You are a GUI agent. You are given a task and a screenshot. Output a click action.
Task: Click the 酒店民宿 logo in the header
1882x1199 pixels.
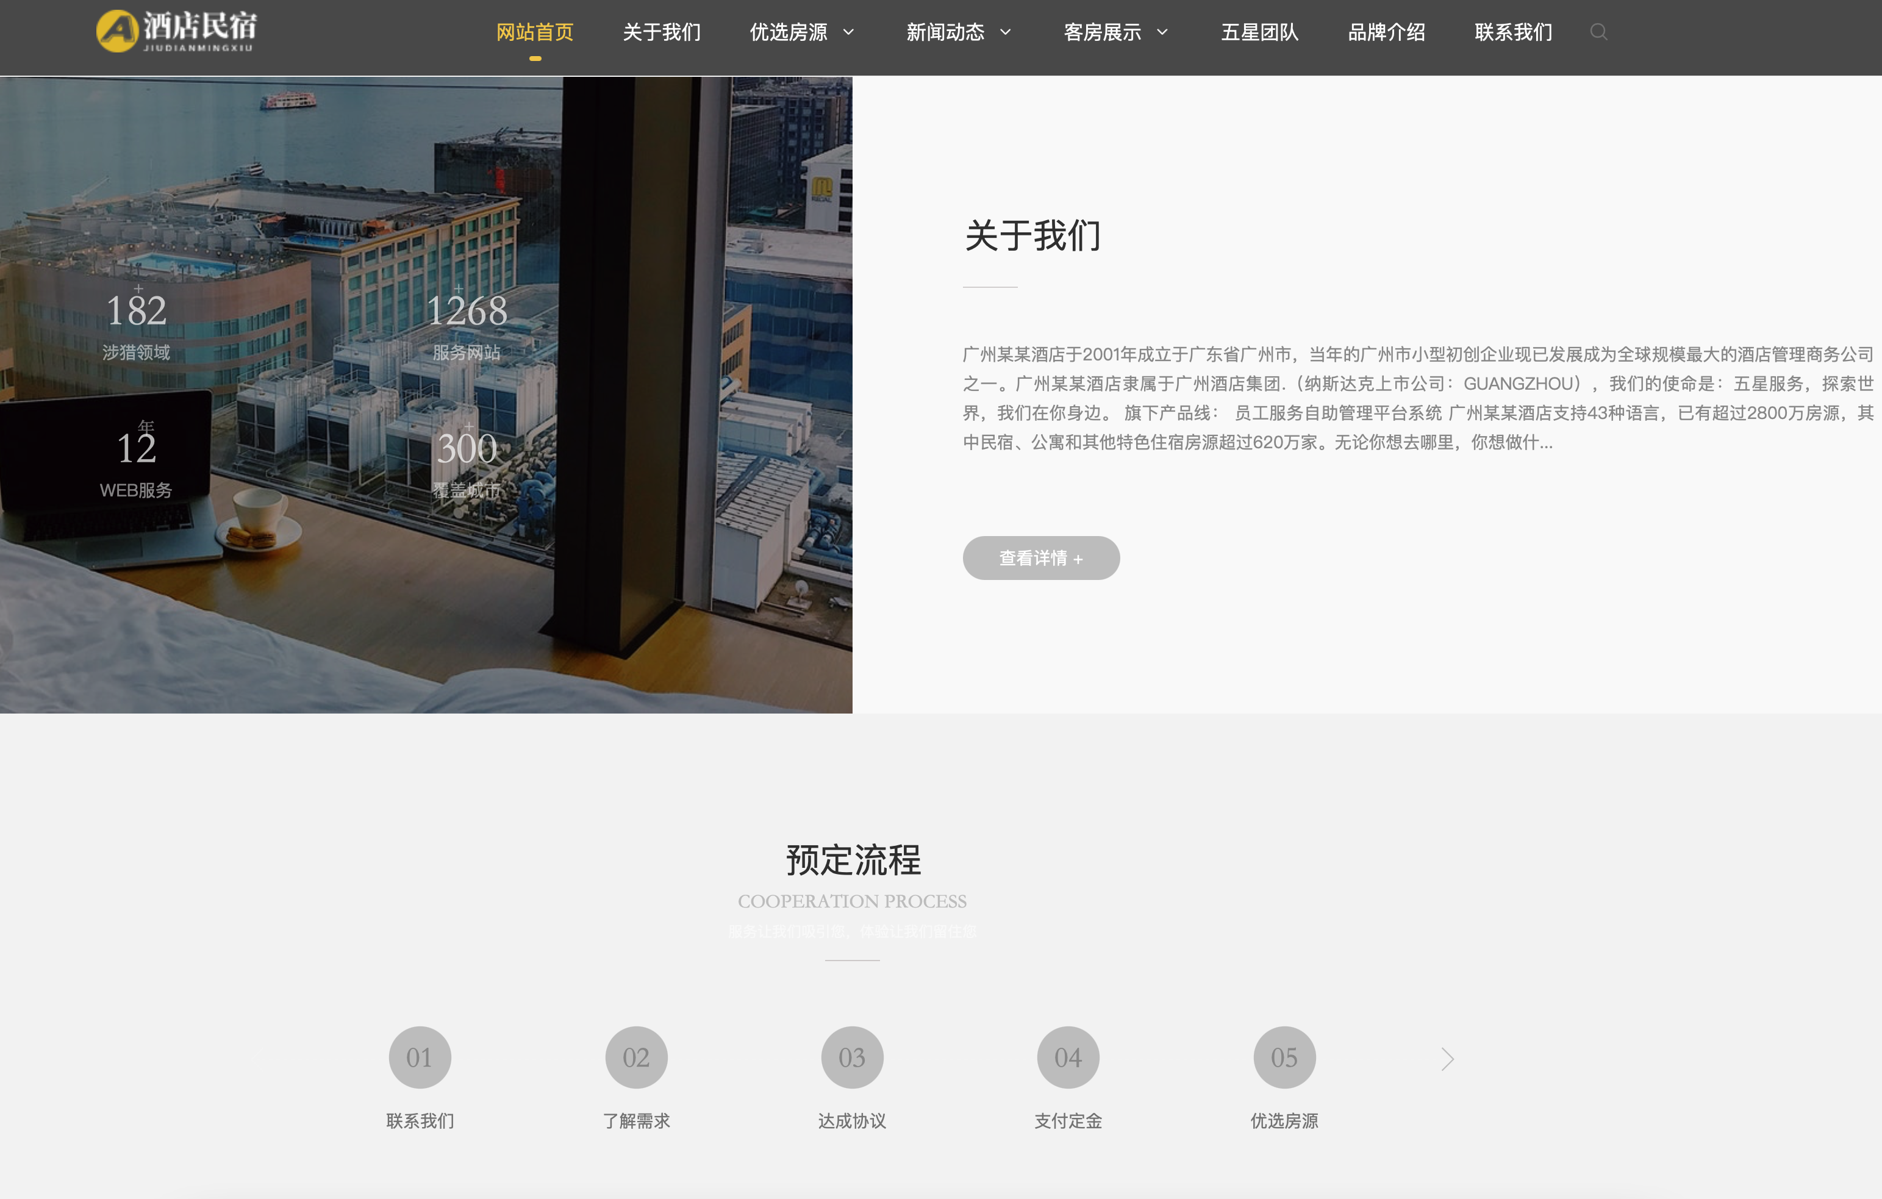pyautogui.click(x=177, y=31)
